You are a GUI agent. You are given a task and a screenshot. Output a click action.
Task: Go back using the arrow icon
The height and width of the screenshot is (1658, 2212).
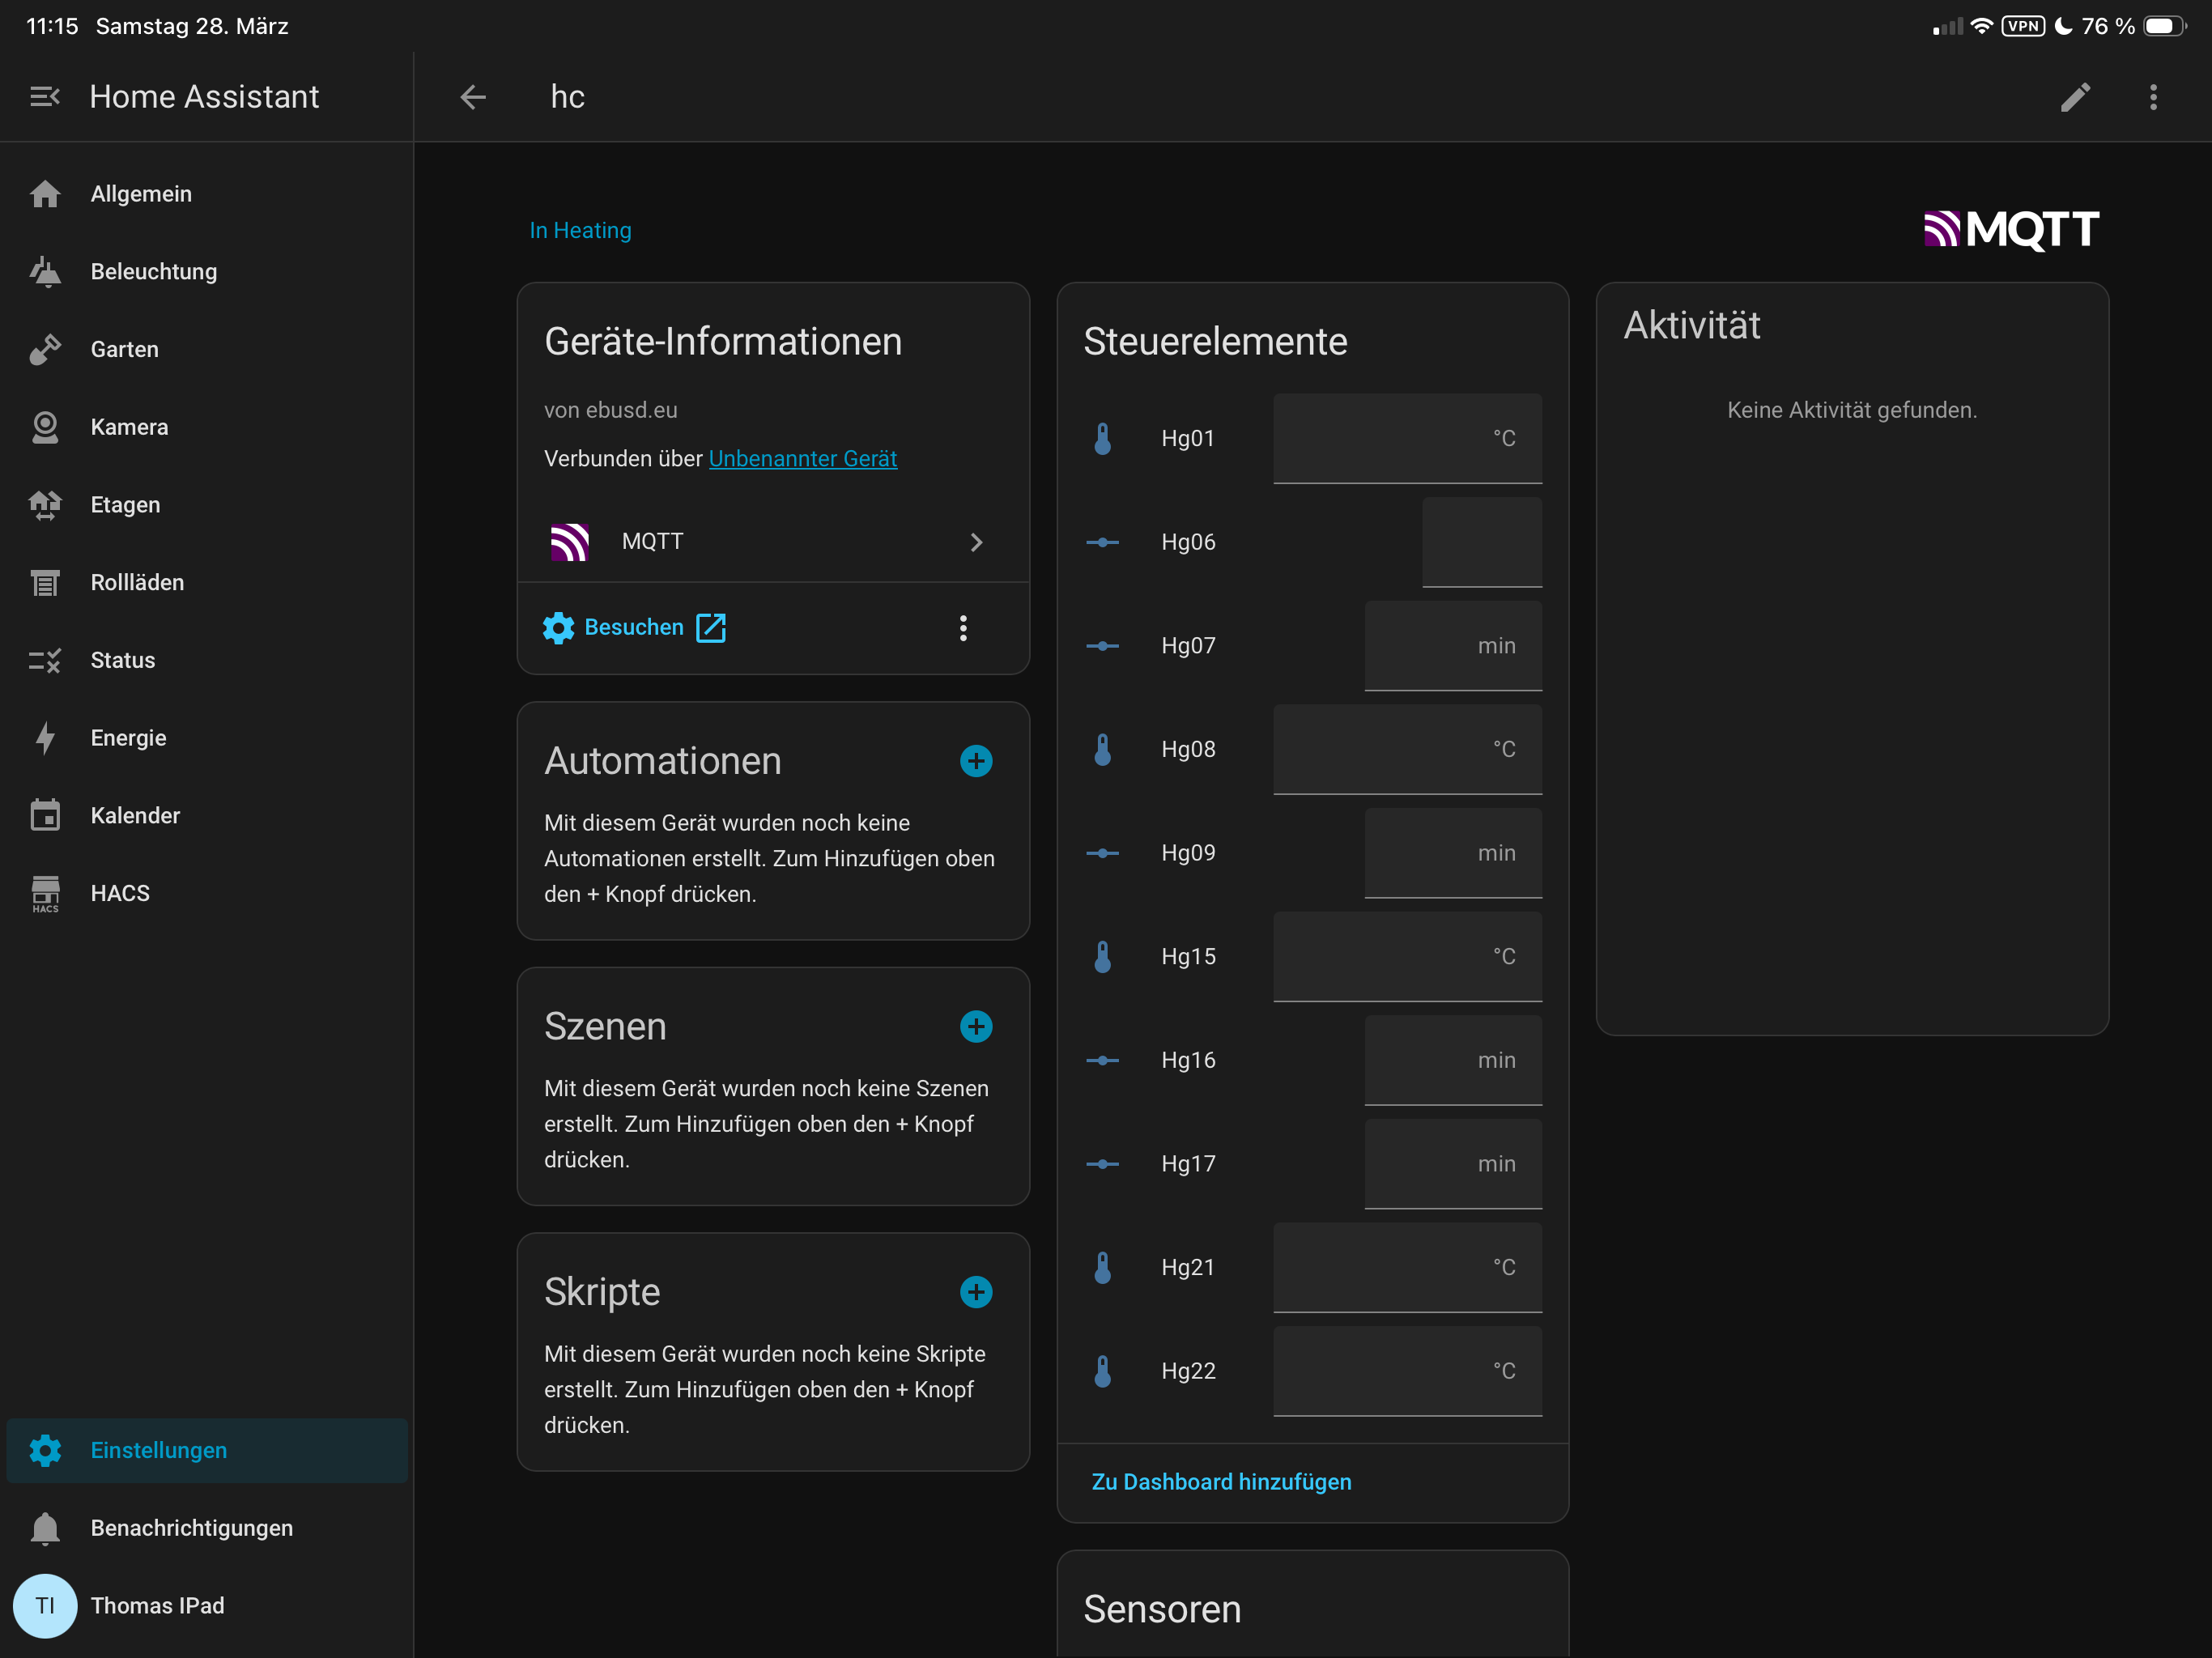coord(473,97)
